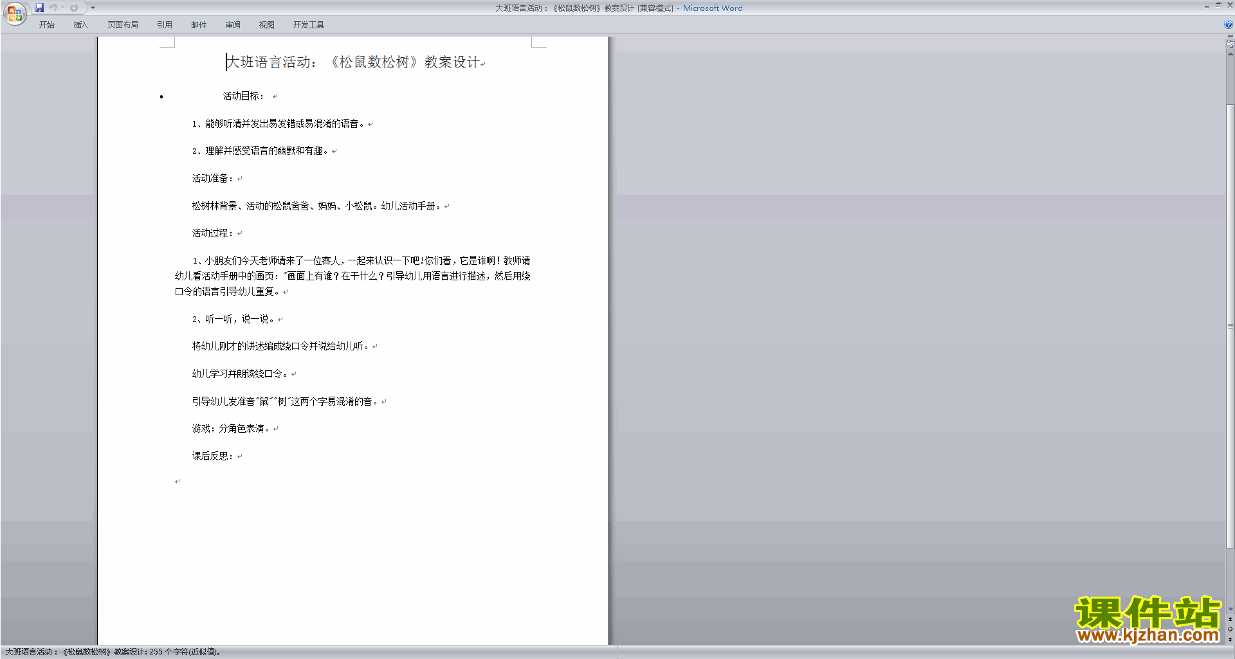Open the Select Browse Object button
Image resolution: width=1235 pixels, height=659 pixels.
1230,629
